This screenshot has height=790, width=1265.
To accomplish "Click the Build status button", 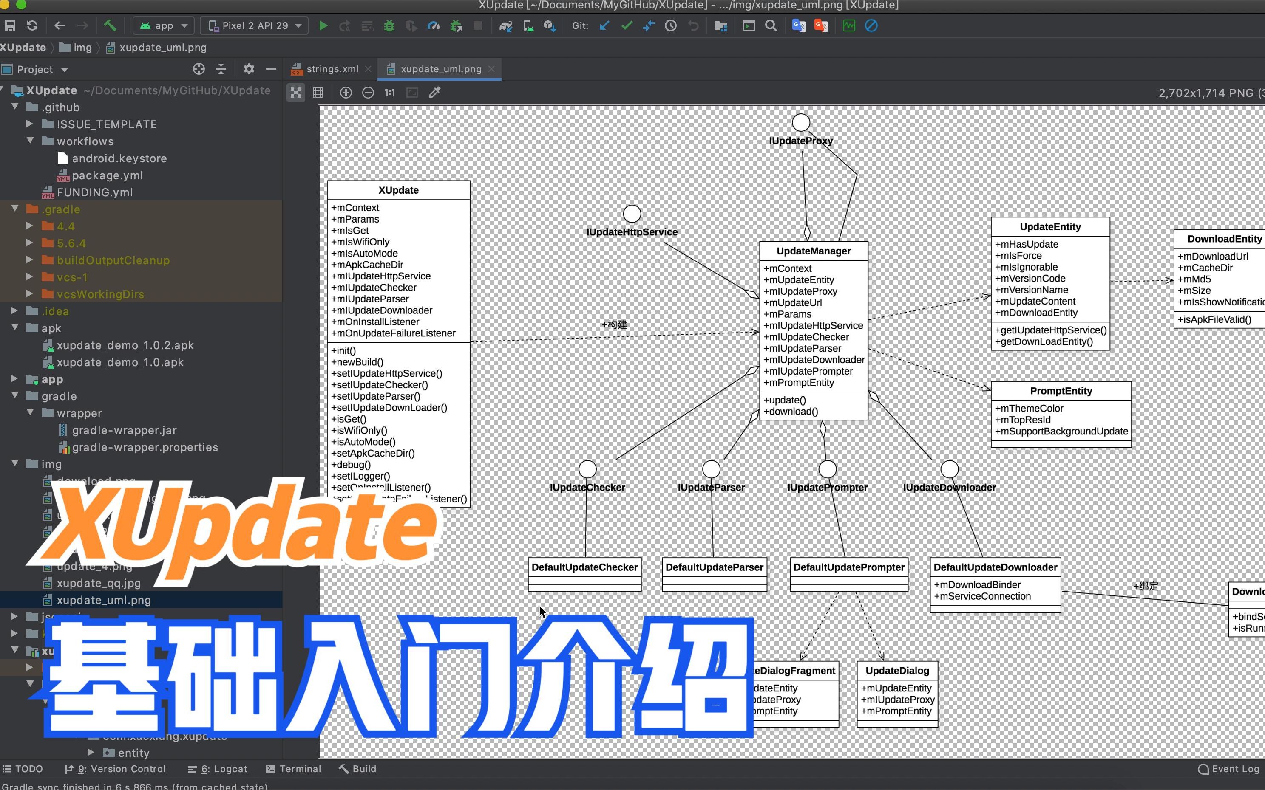I will [x=363, y=768].
